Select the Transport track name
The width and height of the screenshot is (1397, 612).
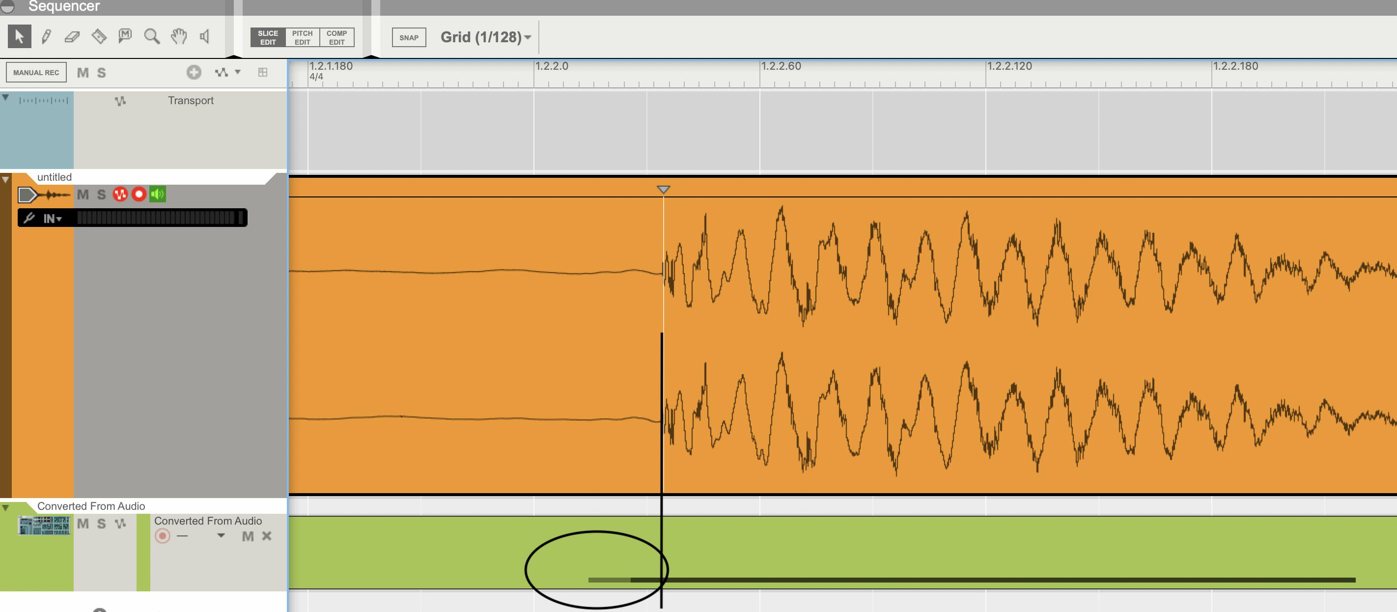click(191, 100)
